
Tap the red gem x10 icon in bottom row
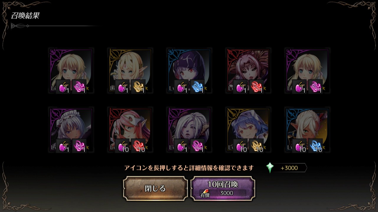click(x=138, y=146)
